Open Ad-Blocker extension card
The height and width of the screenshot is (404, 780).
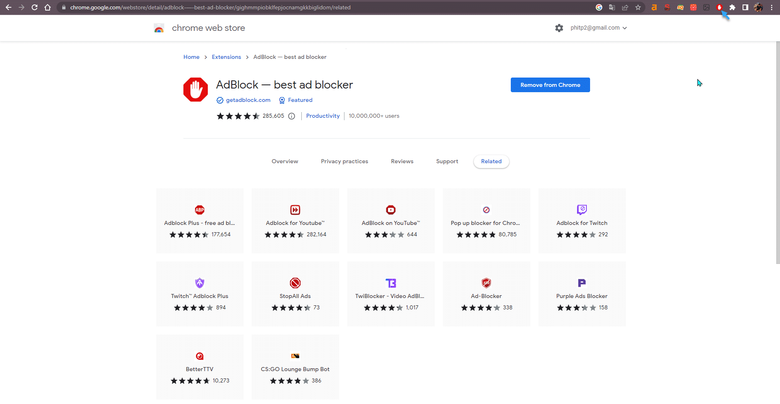point(486,294)
